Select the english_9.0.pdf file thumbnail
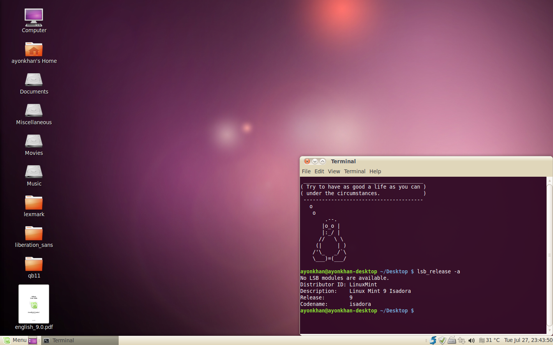 coord(34,304)
